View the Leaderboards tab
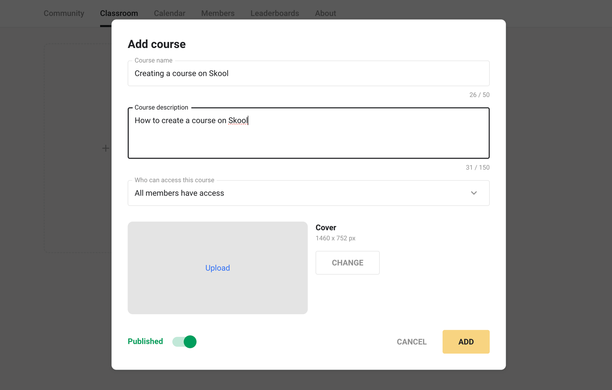 point(274,13)
